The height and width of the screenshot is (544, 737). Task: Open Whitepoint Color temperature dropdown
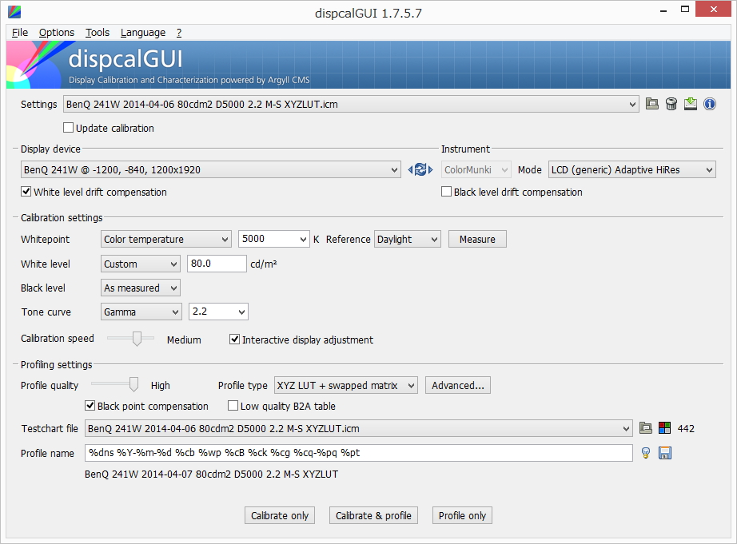point(166,239)
